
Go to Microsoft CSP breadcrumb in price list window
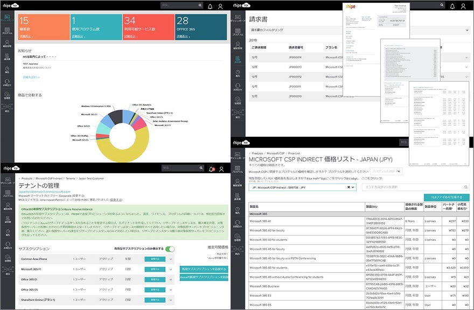click(276, 153)
